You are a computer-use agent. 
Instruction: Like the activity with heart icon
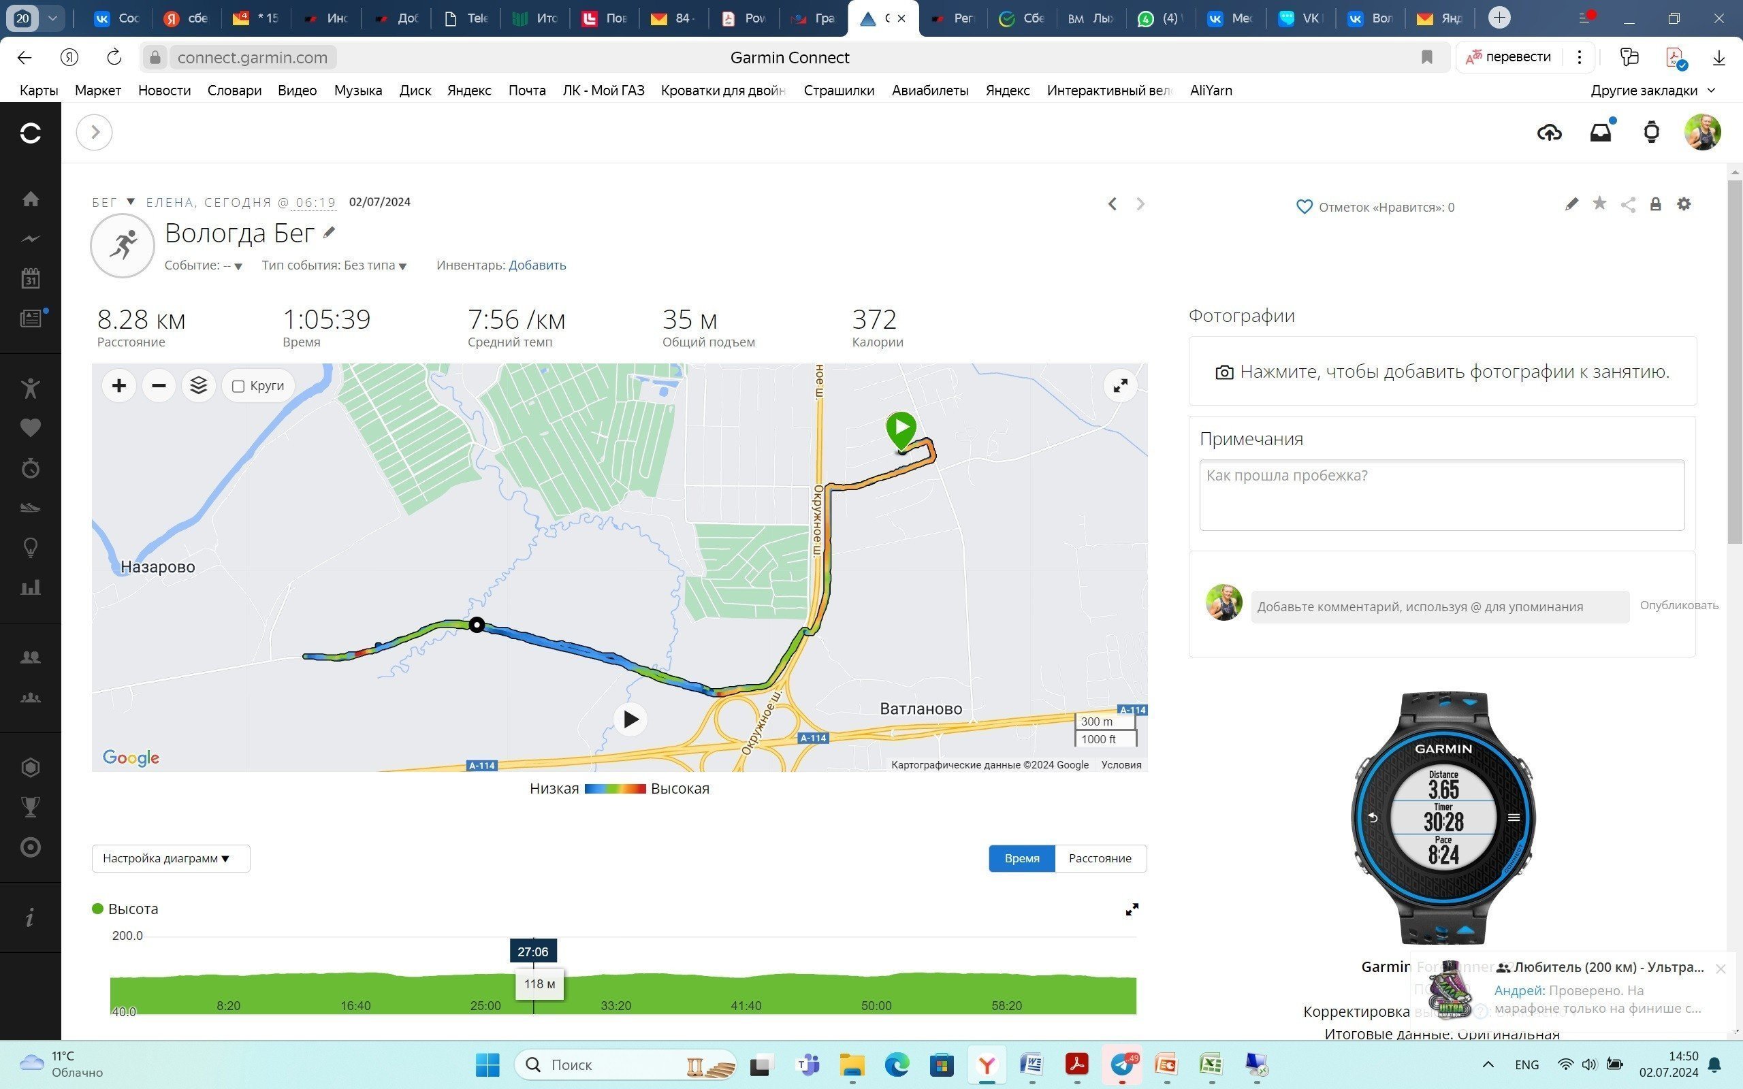pos(1305,208)
